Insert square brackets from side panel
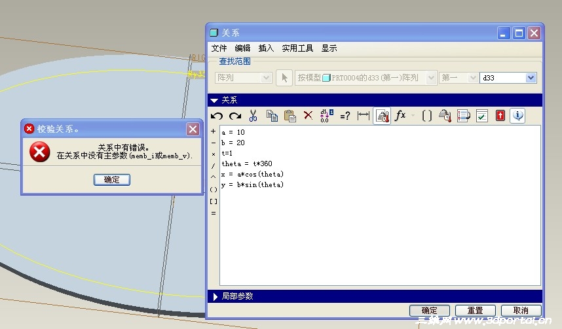Screen dimensions: 562x329 click(214, 201)
